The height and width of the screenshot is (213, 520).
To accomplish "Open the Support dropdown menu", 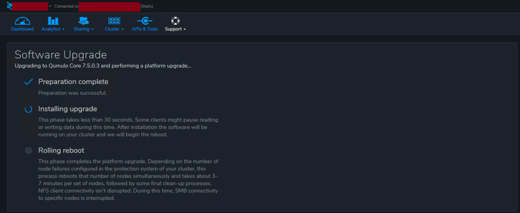I will tap(175, 29).
